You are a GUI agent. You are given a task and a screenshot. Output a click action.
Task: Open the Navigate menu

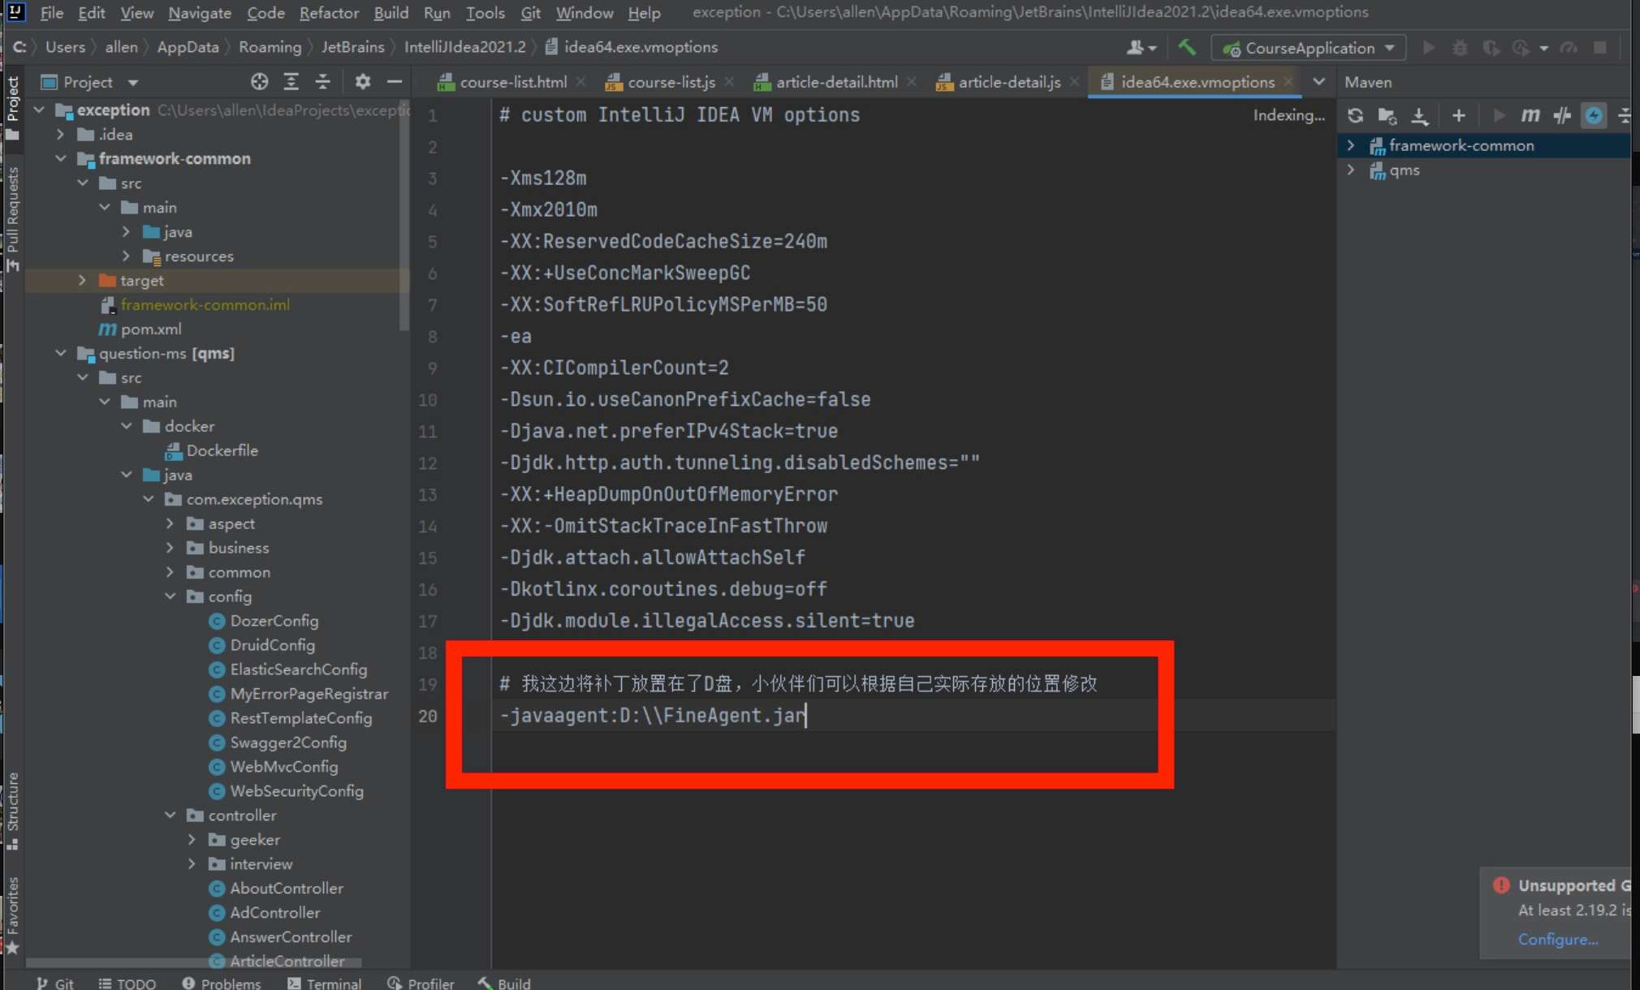[200, 13]
